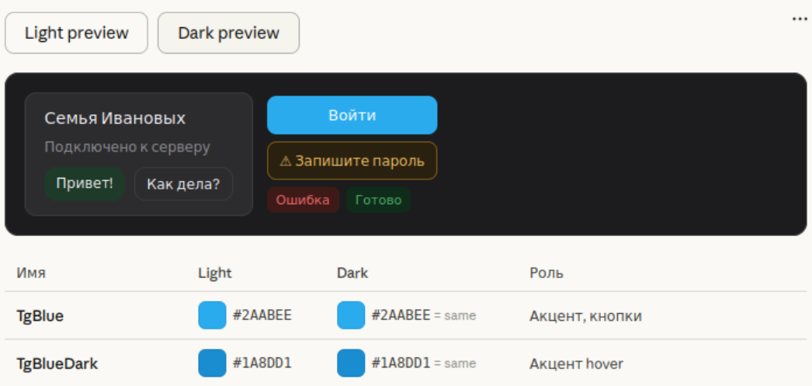This screenshot has width=812, height=386.
Task: Select the TgBlueDark row name
Action: click(x=57, y=363)
